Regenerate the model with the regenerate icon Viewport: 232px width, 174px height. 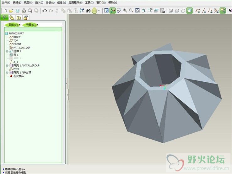(x=82, y=11)
